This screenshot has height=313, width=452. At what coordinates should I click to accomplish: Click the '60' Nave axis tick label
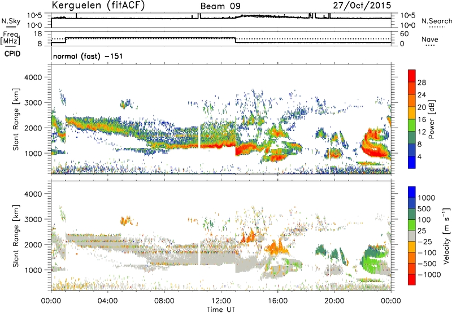click(x=404, y=34)
